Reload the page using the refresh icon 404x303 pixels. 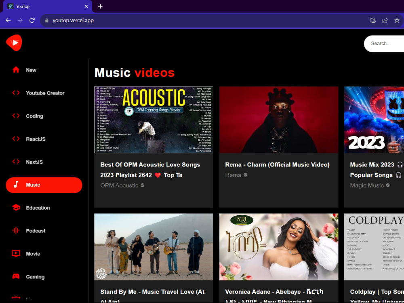32,20
